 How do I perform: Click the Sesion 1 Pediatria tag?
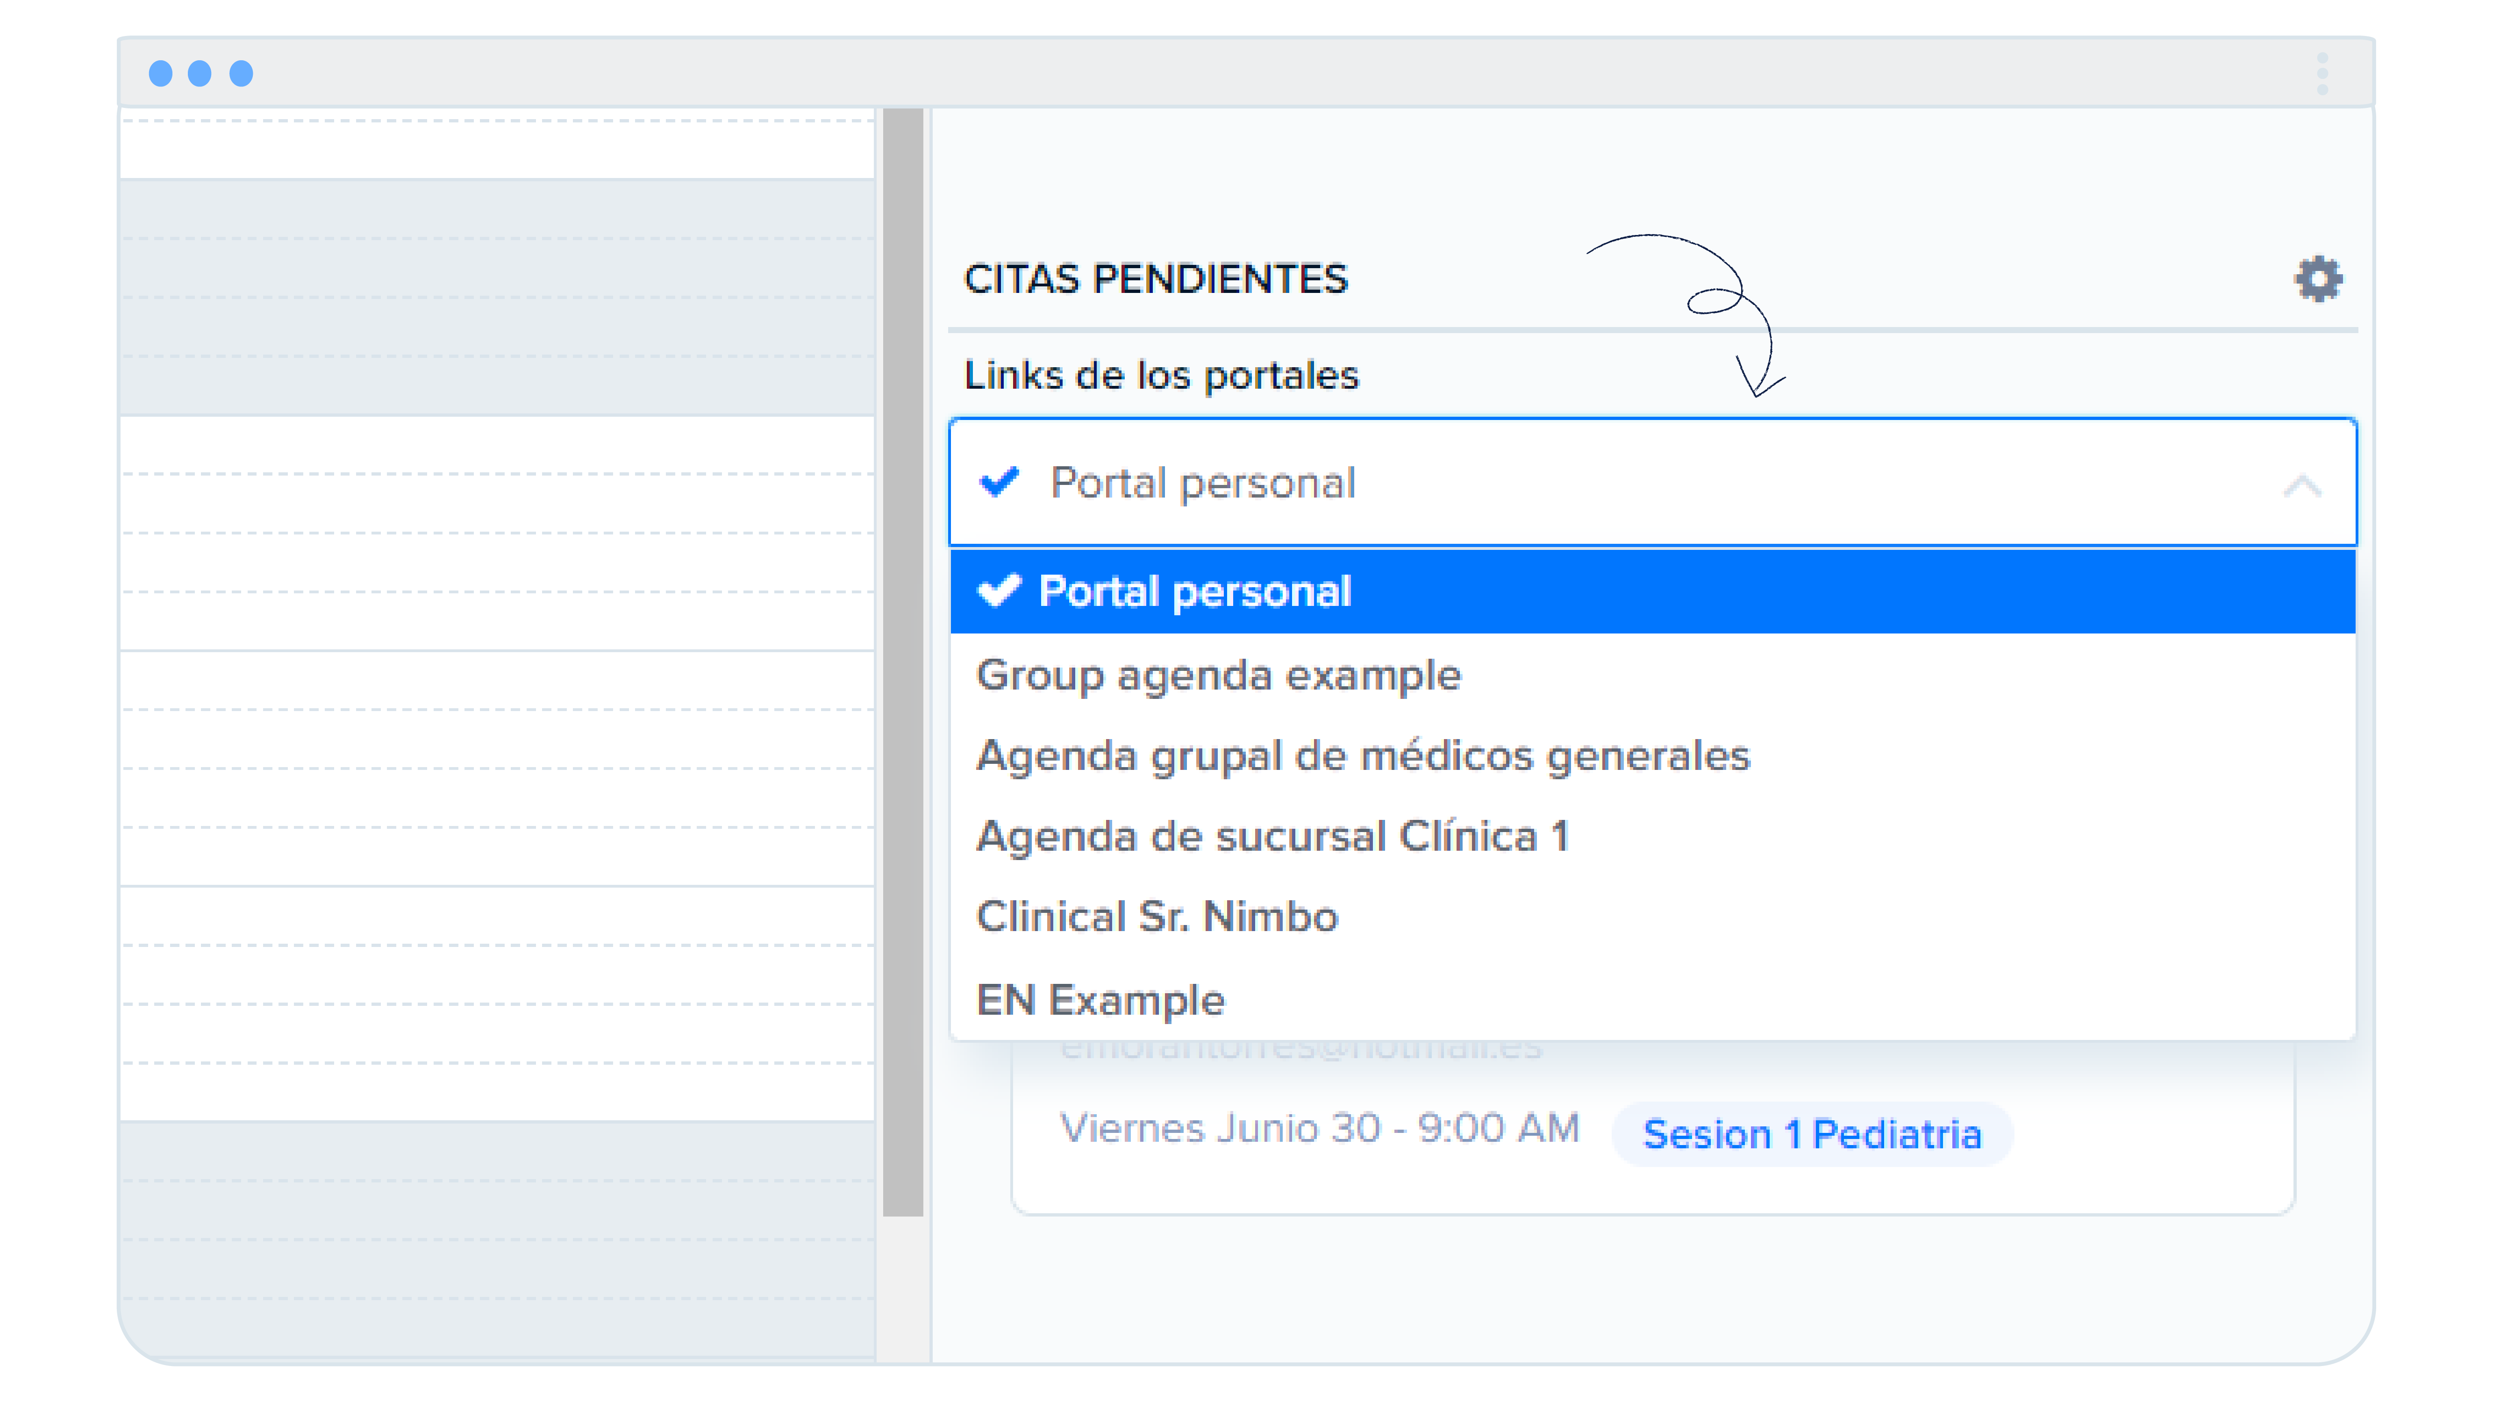pos(1812,1135)
